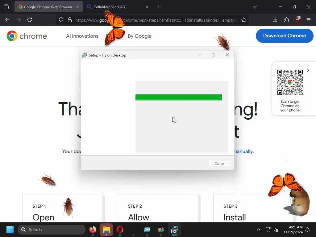The width and height of the screenshot is (316, 237).
Task: Open File Explorer from the taskbar
Action: click(106, 230)
